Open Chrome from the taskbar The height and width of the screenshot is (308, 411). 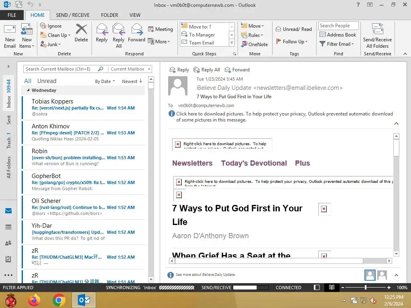tap(59, 300)
